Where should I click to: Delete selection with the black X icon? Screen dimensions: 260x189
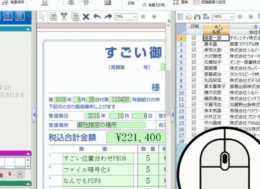coord(86,17)
